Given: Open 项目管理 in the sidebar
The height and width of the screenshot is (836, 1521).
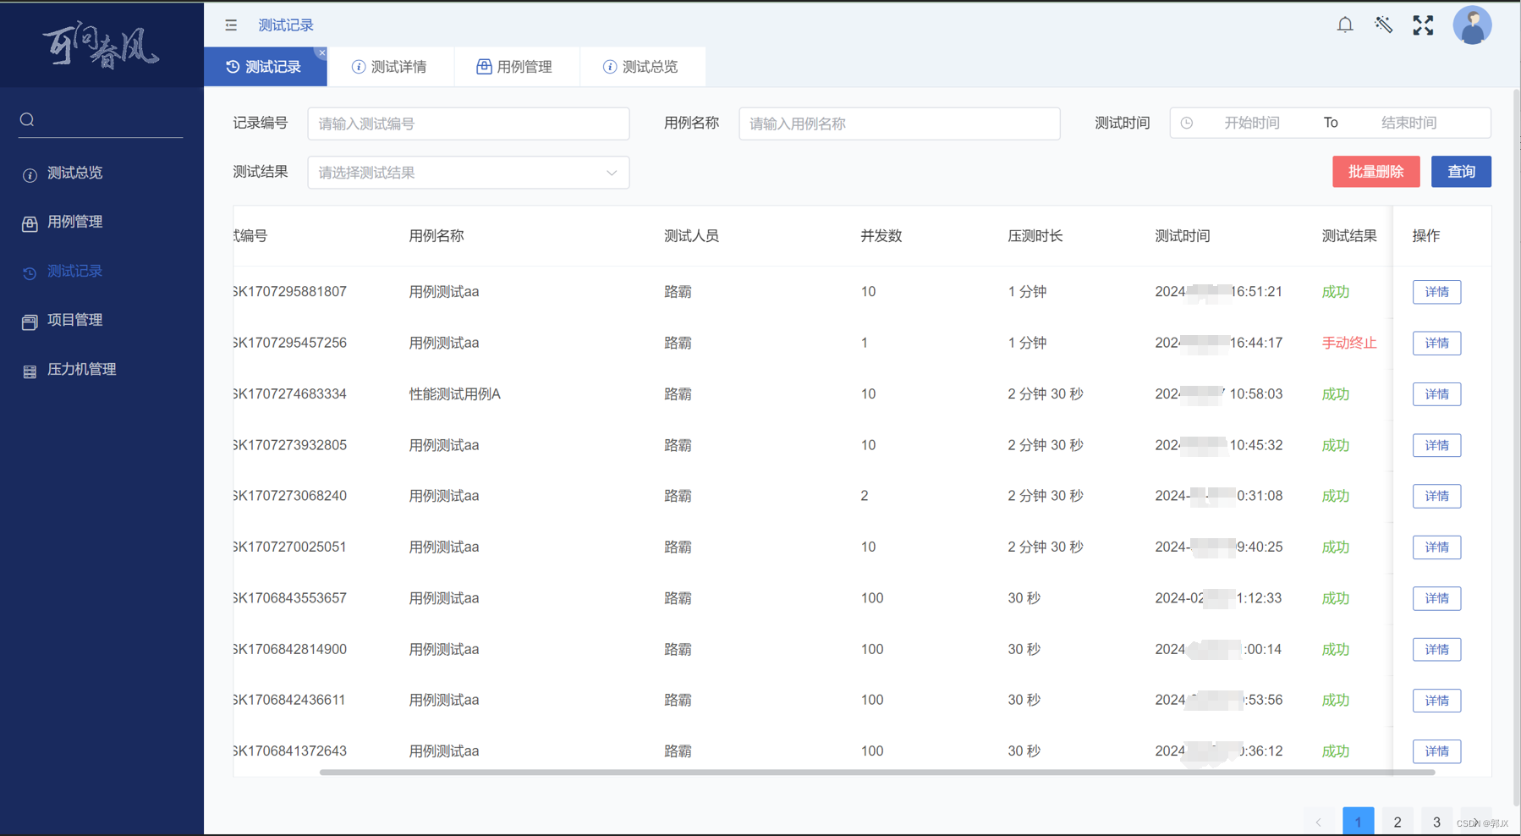Looking at the screenshot, I should pos(102,320).
